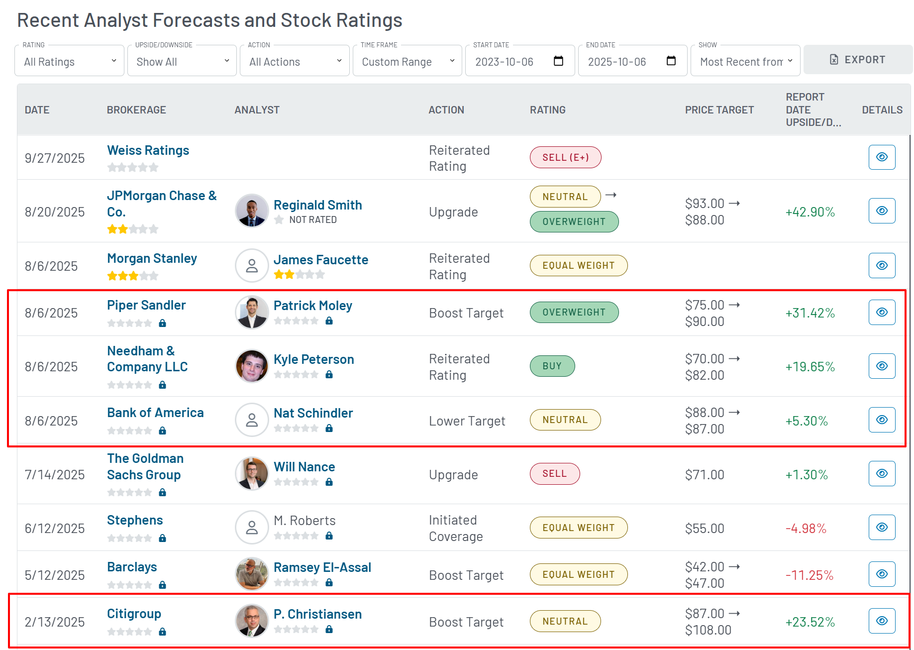The height and width of the screenshot is (650, 914).
Task: Open the Upside/Downside Show All dropdown
Action: [182, 61]
